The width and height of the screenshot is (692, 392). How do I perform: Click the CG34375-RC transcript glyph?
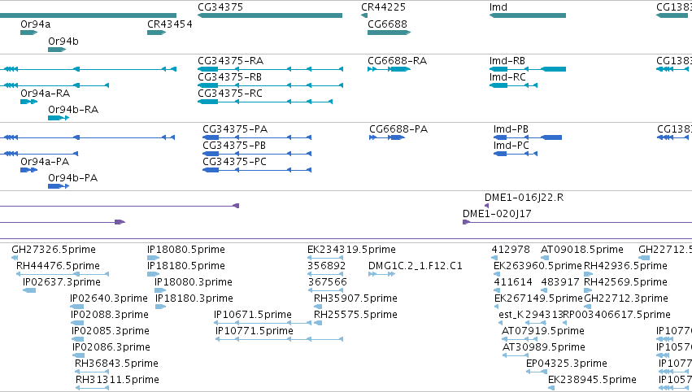pos(265,102)
